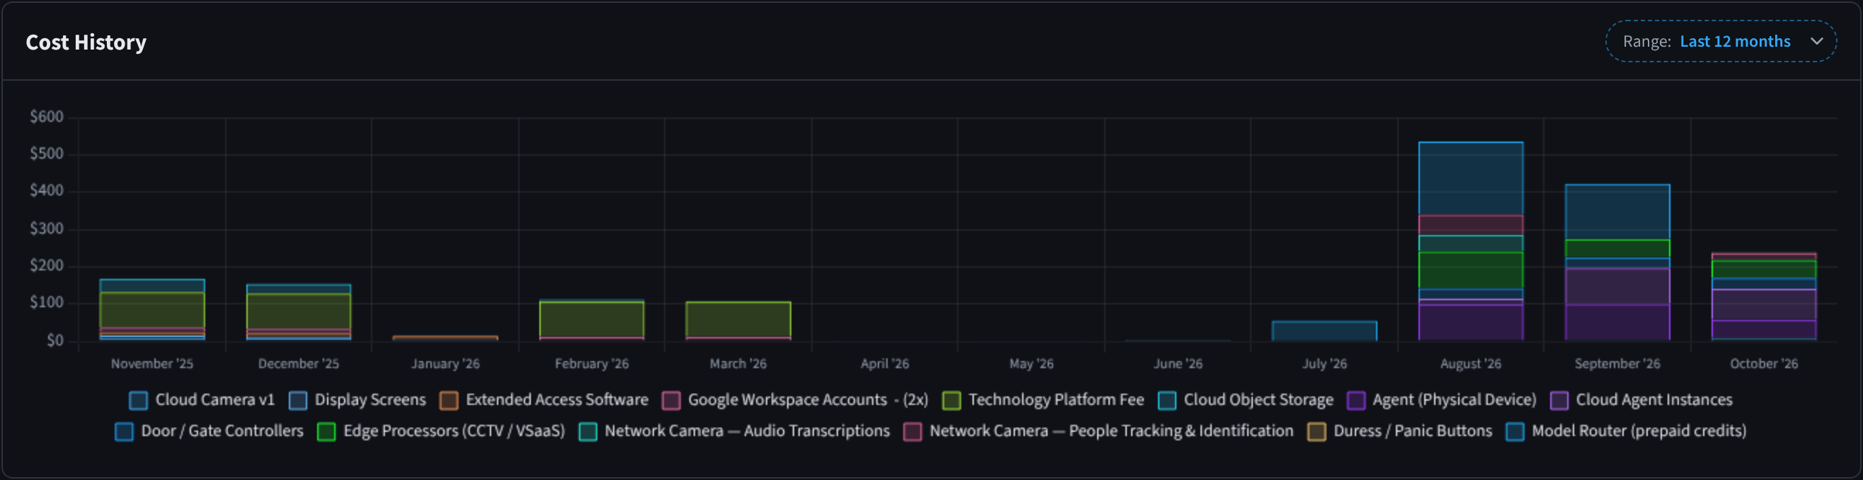
Task: Click the Extended Access Software legend label
Action: [557, 400]
